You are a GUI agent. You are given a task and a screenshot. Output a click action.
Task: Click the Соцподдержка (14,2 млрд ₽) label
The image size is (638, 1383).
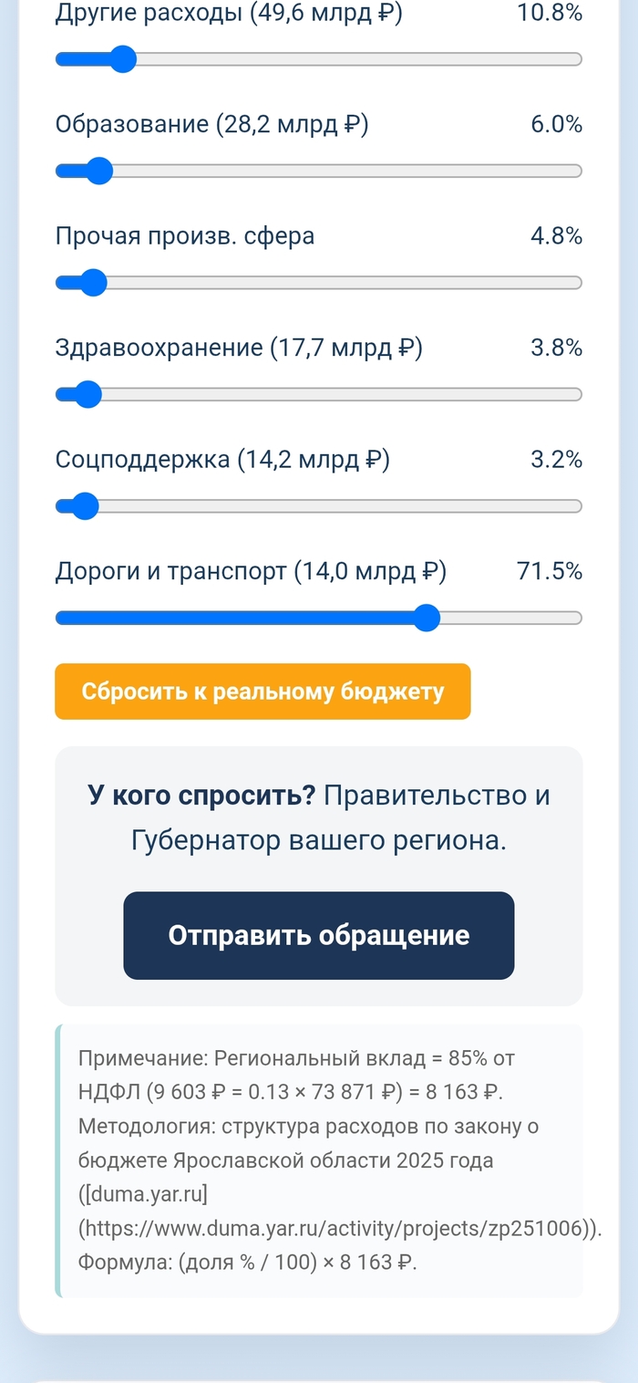click(x=222, y=460)
